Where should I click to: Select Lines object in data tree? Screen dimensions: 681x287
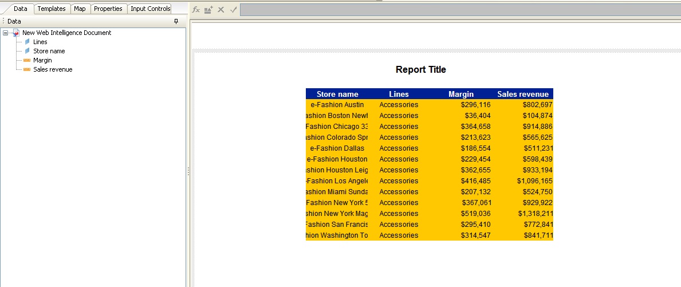pyautogui.click(x=41, y=42)
